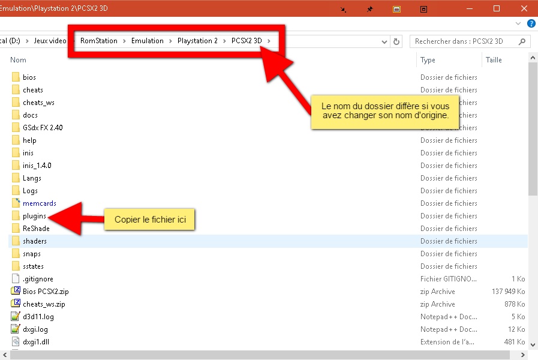538x360 pixels.
Task: Select the docs folder icon
Action: [x=16, y=115]
